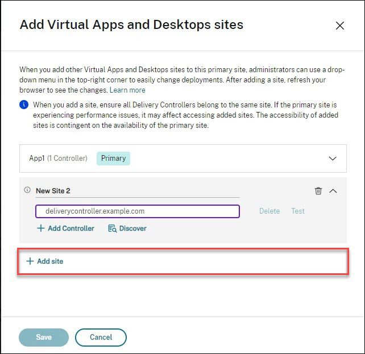Image resolution: width=365 pixels, height=354 pixels.
Task: Click the New Site 2 name field
Action: [136, 191]
